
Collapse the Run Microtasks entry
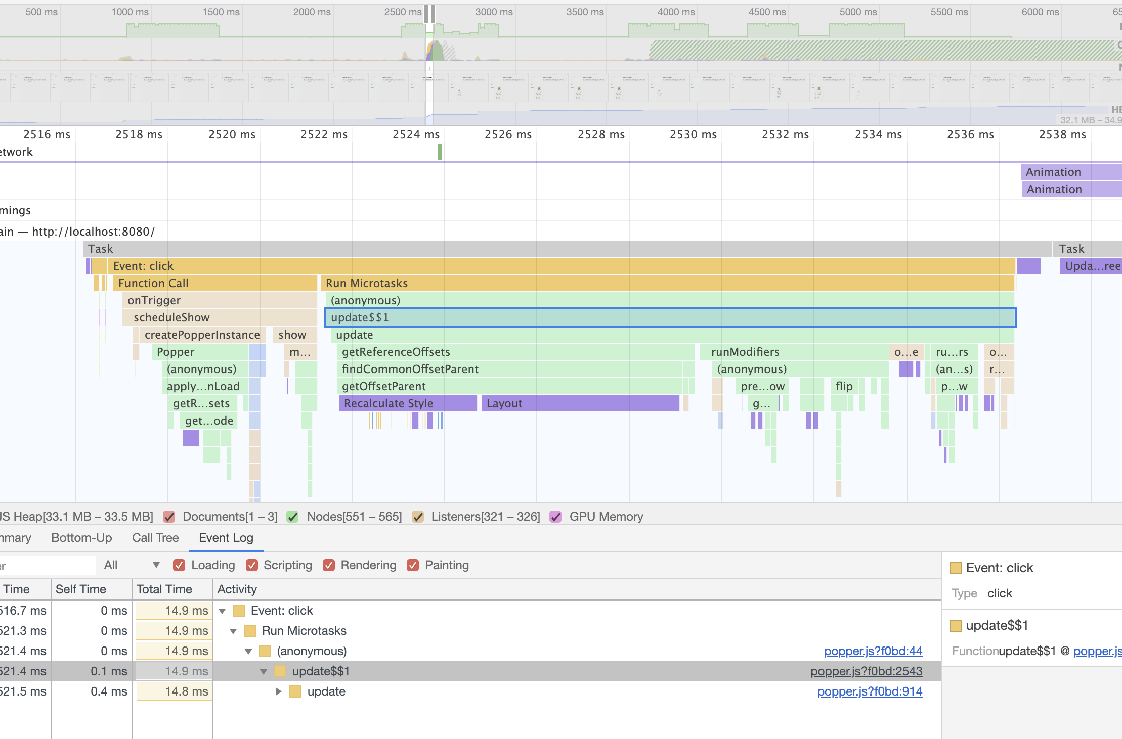click(233, 631)
